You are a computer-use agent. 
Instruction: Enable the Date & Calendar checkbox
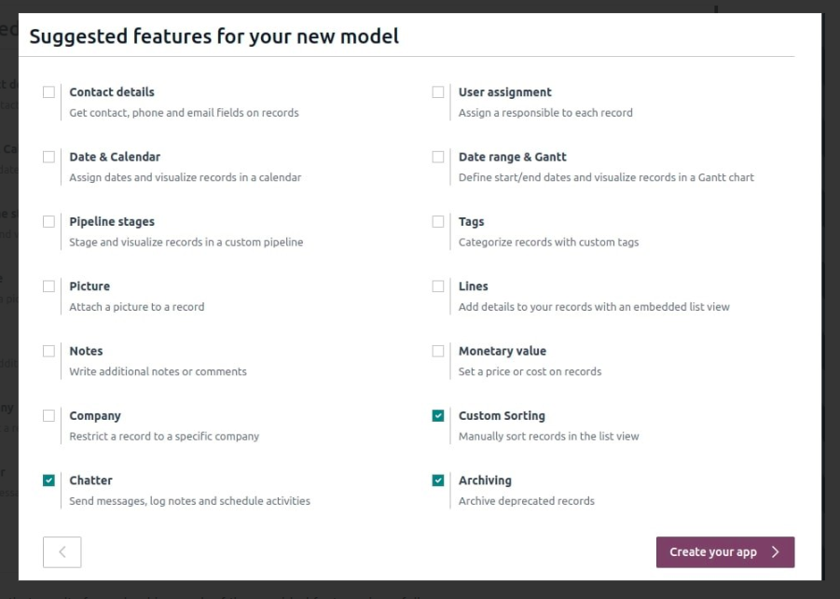(x=48, y=158)
